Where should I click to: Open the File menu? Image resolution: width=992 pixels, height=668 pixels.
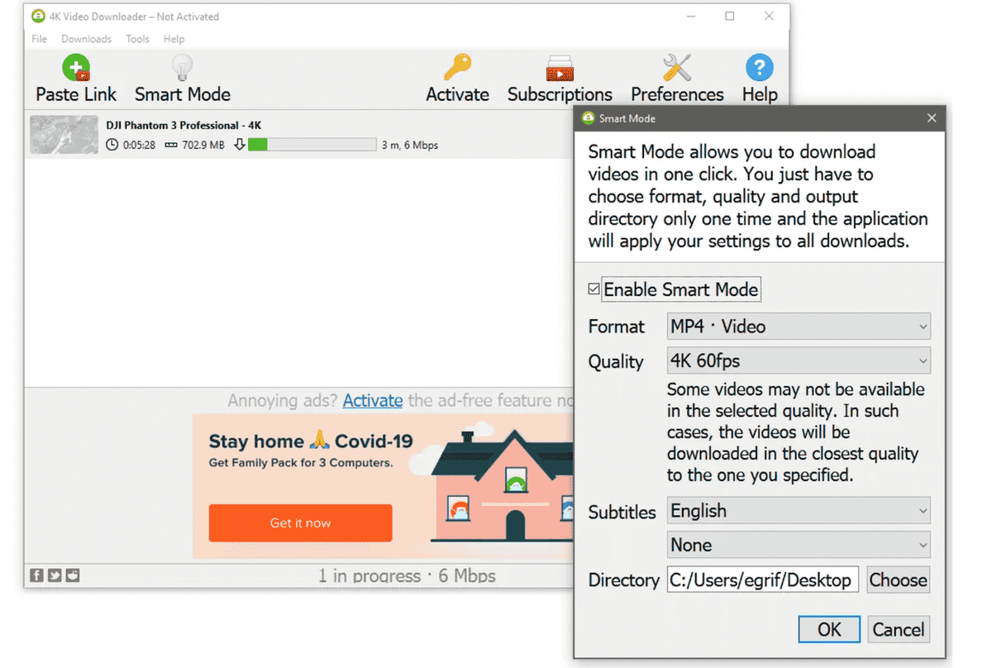coord(39,39)
